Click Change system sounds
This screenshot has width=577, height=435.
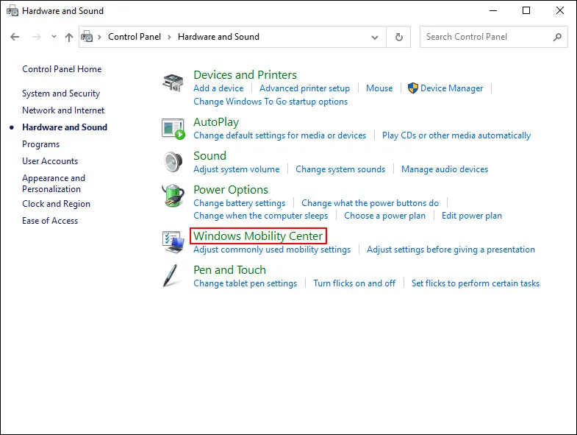tap(340, 169)
